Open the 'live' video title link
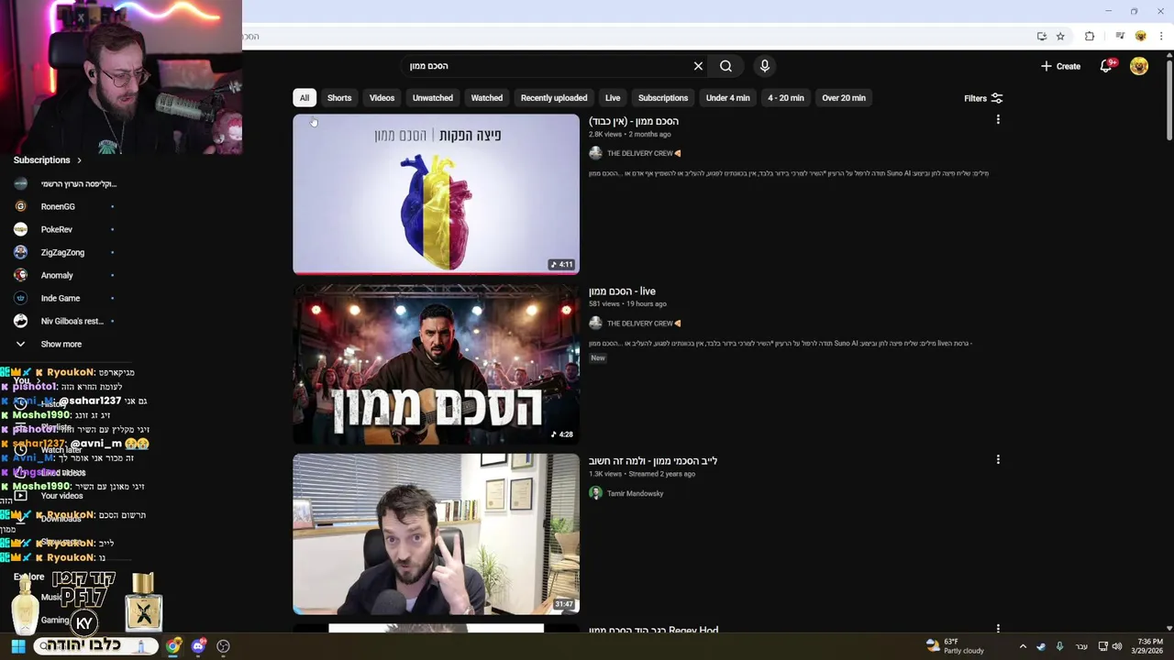 tap(622, 291)
